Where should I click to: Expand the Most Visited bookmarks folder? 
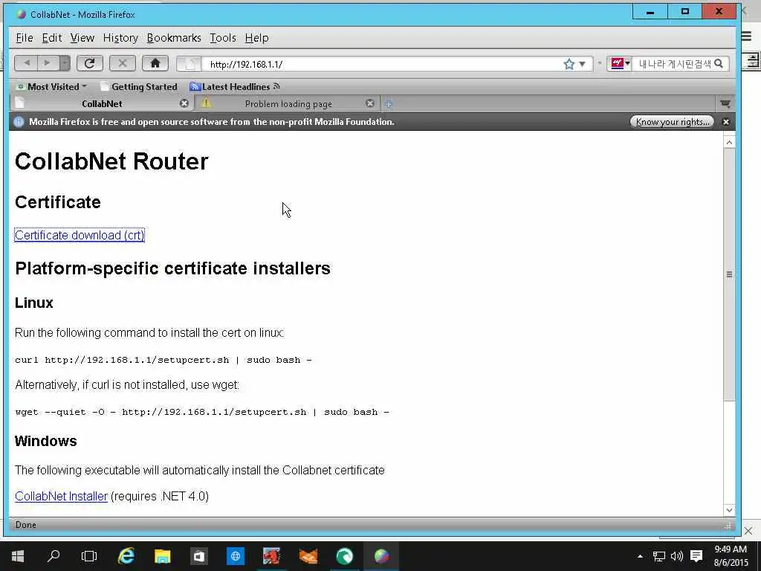[x=51, y=87]
